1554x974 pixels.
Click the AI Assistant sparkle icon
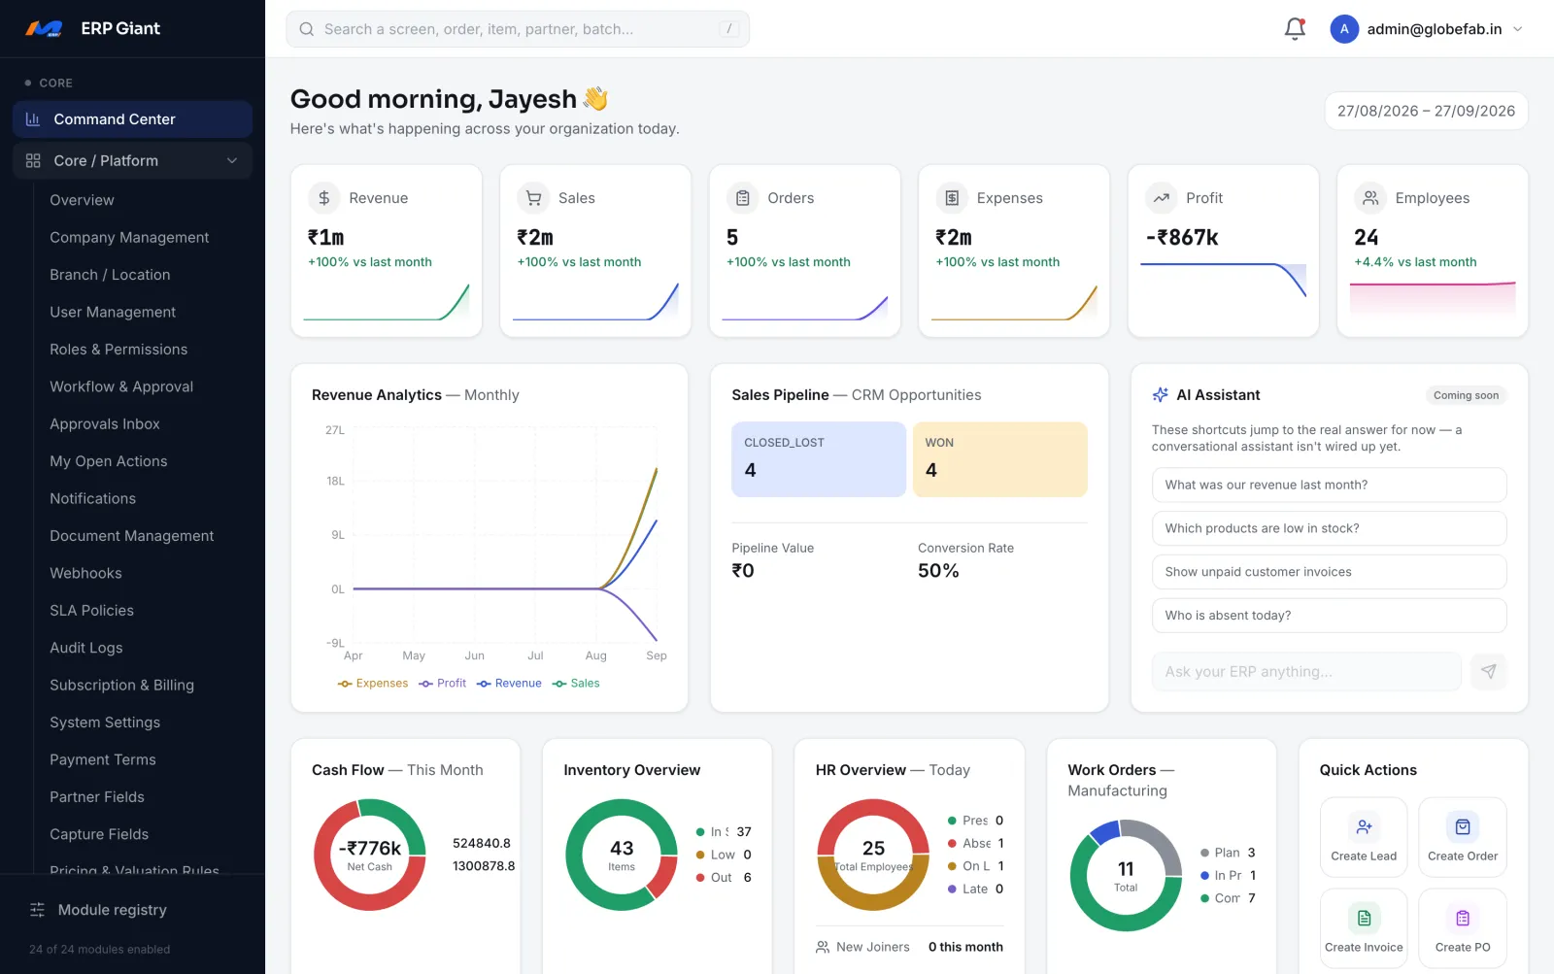(1160, 395)
